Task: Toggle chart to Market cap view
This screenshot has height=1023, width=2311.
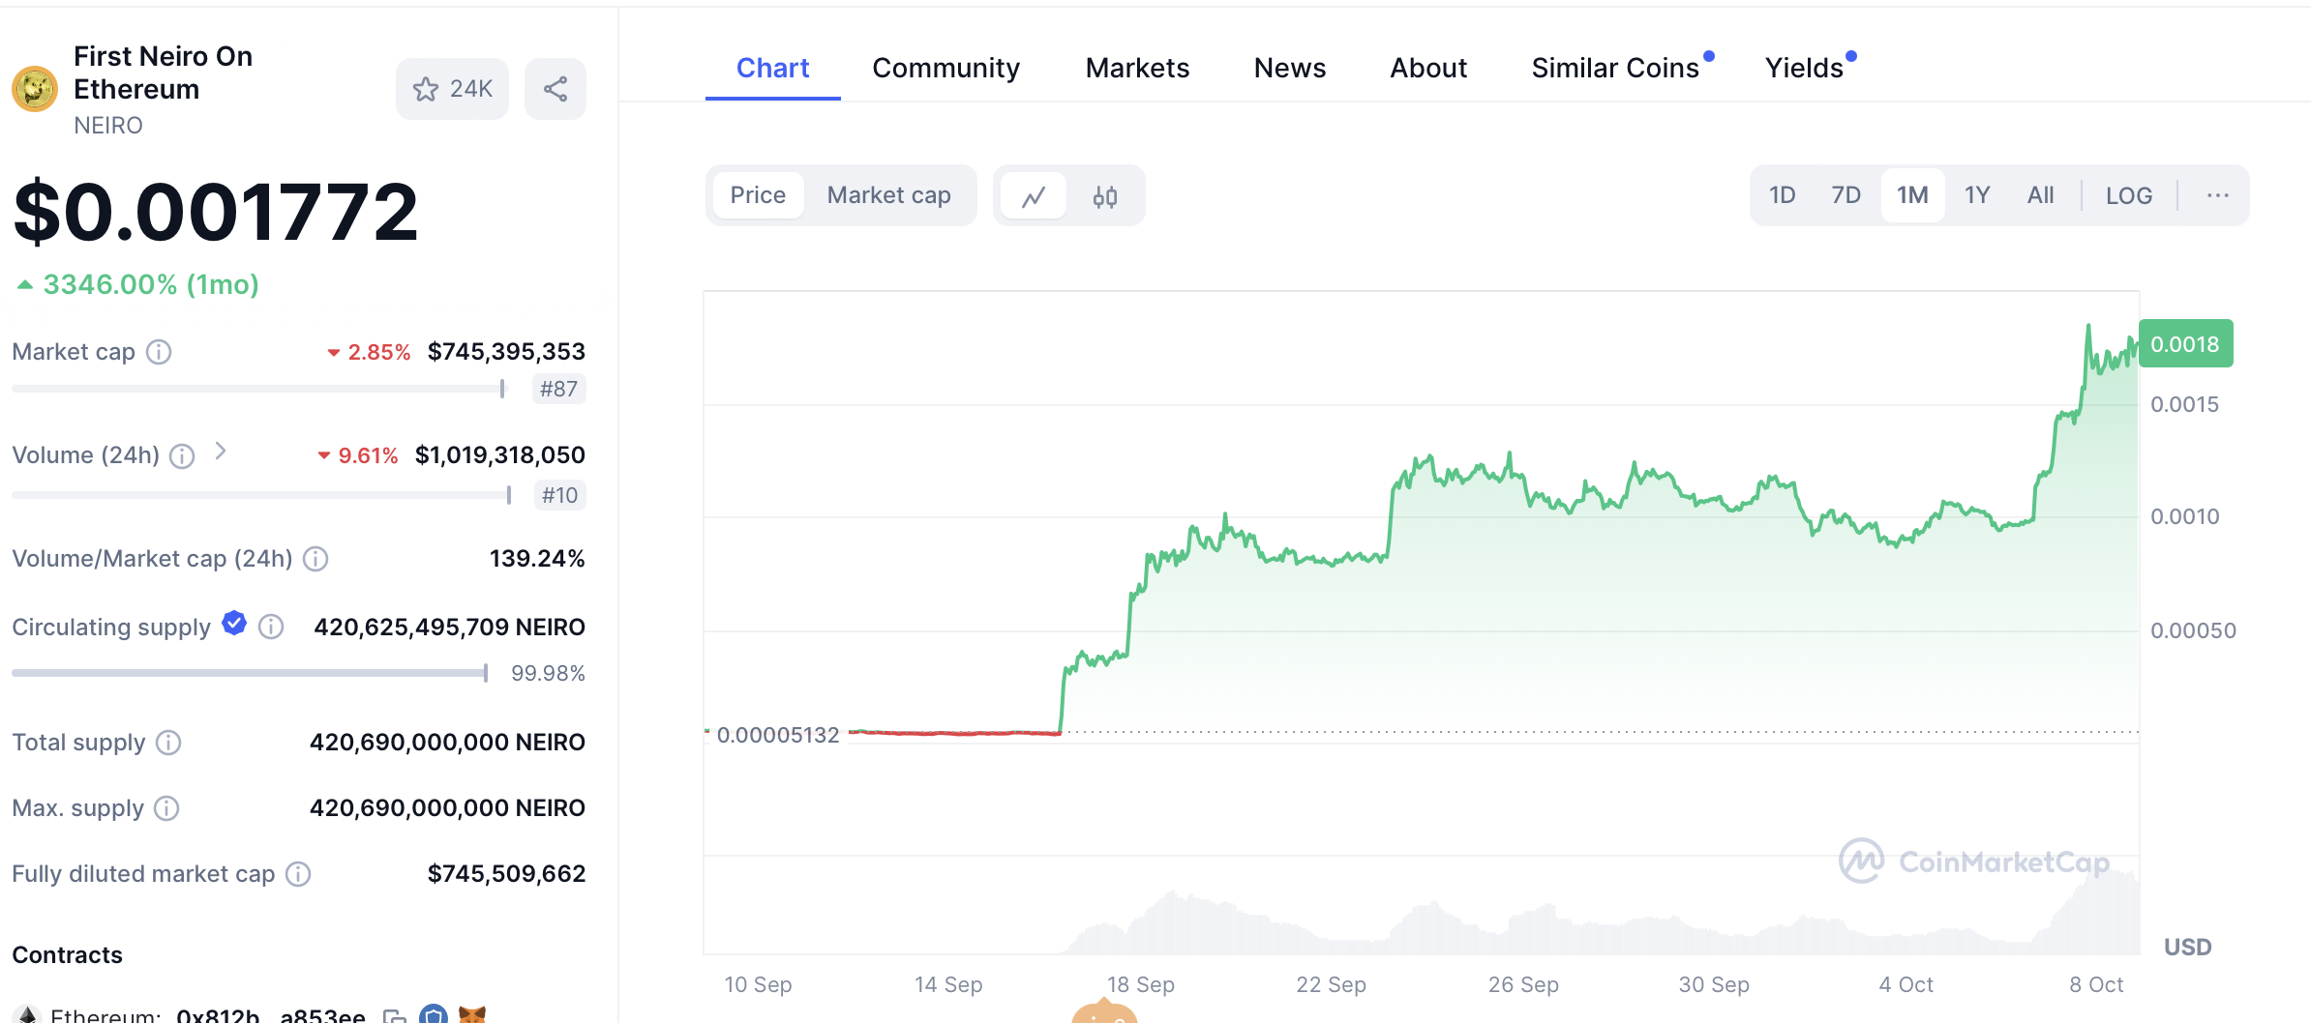Action: (x=888, y=195)
